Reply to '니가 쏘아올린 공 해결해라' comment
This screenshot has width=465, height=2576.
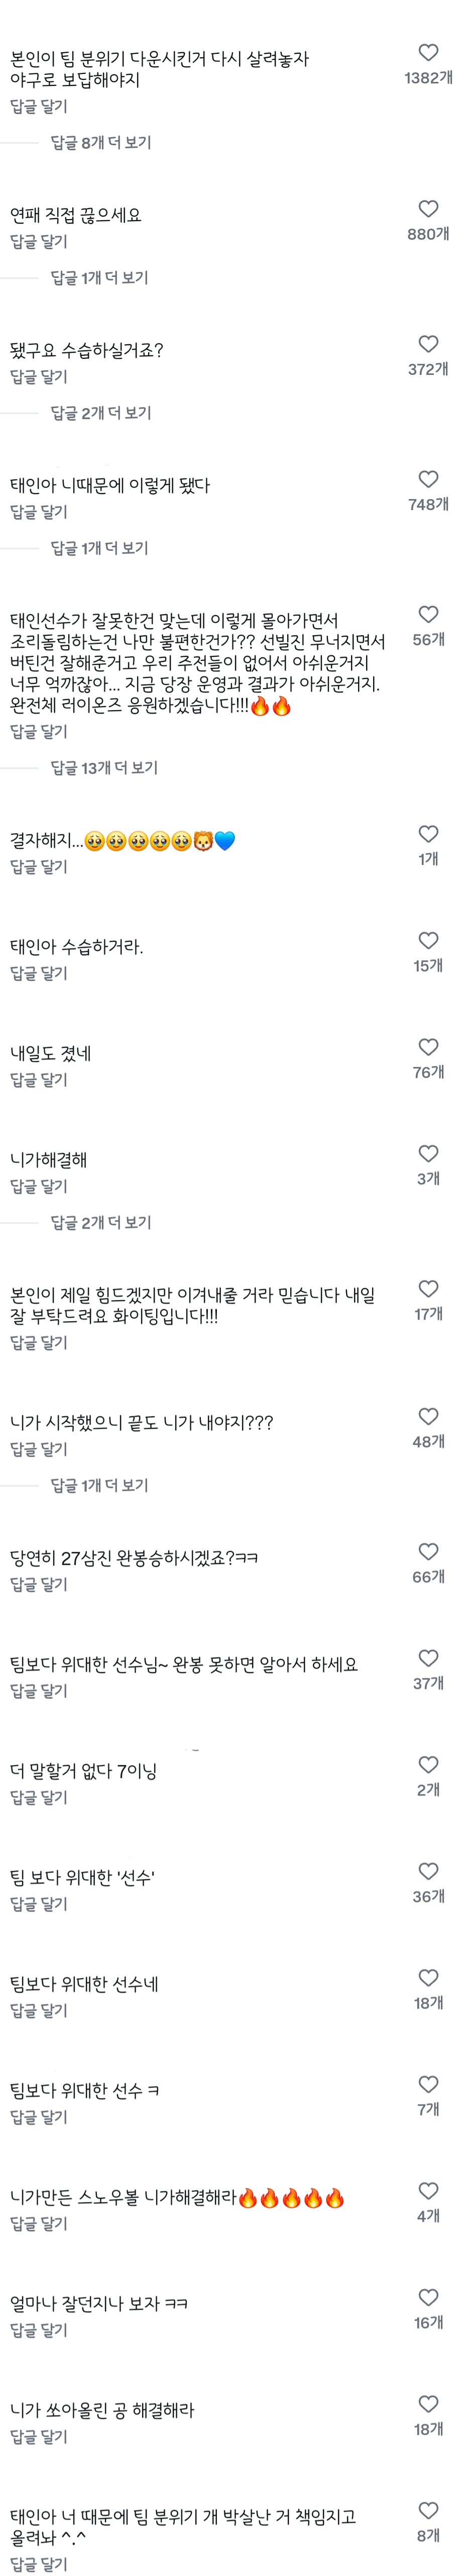click(39, 2437)
